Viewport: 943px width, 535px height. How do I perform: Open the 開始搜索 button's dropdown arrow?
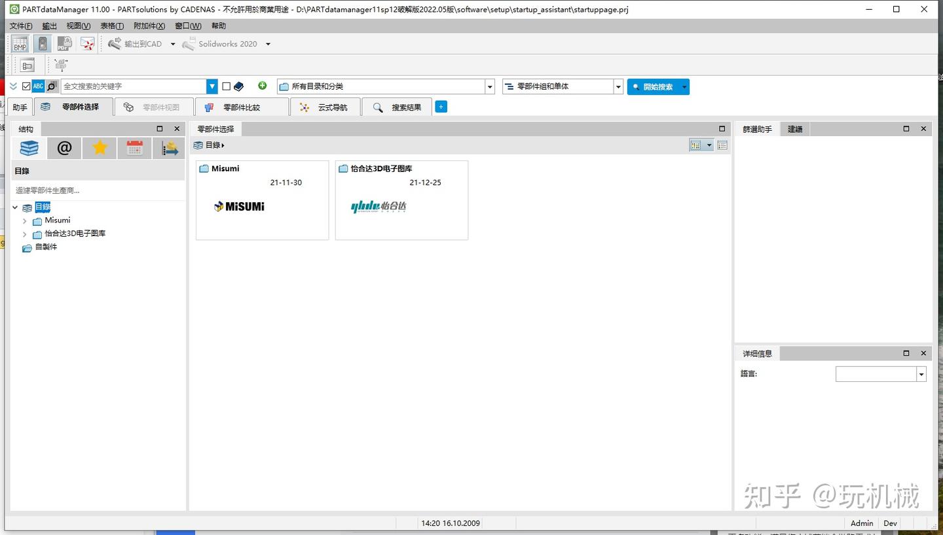(684, 87)
